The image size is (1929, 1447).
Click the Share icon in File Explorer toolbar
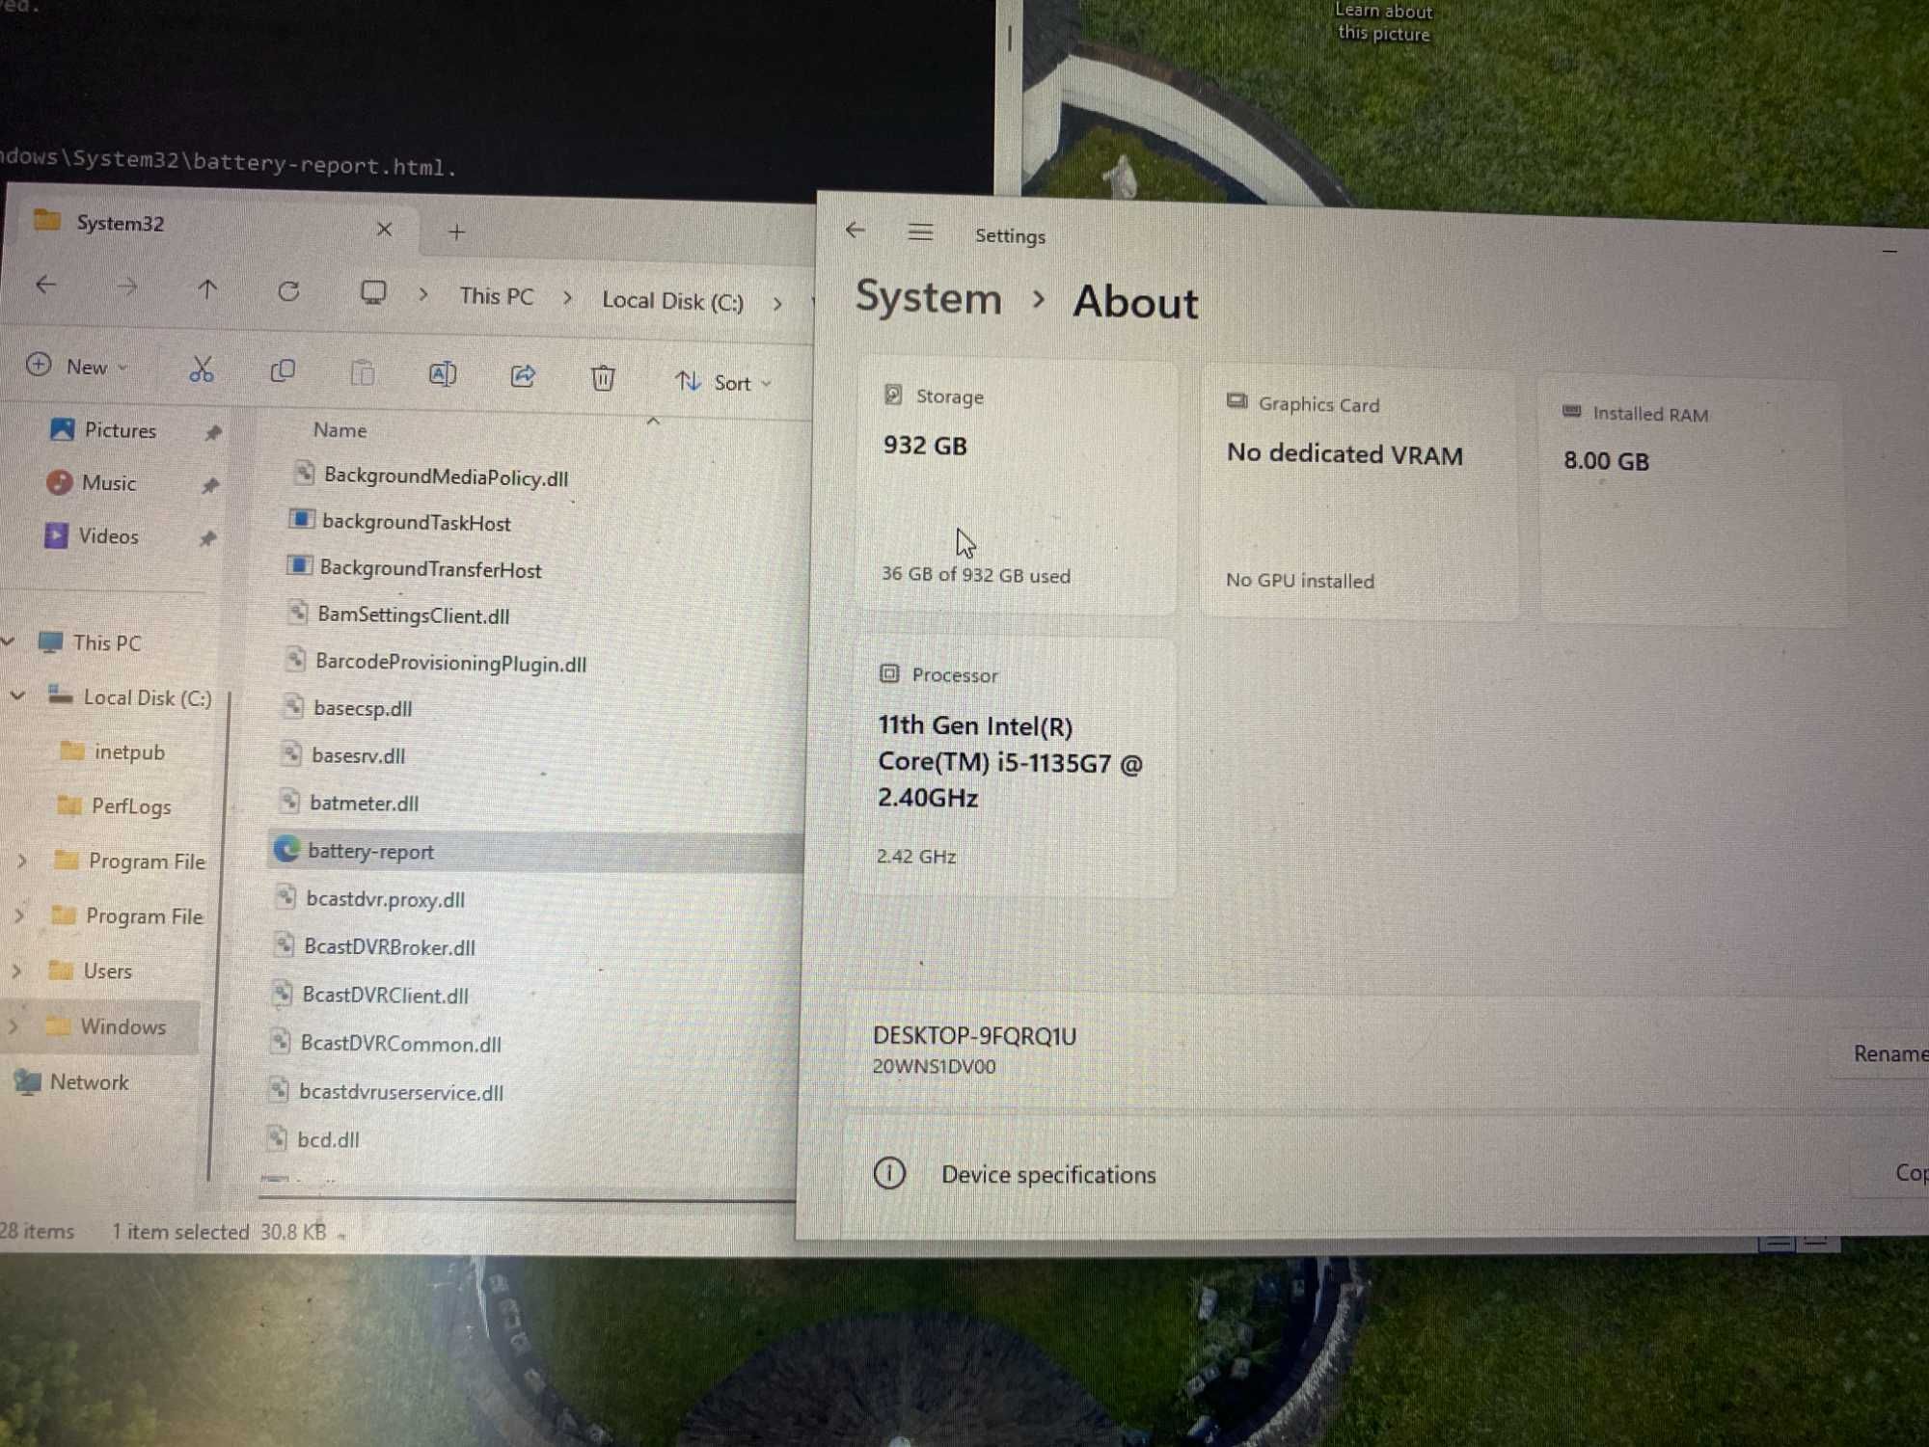pos(523,376)
